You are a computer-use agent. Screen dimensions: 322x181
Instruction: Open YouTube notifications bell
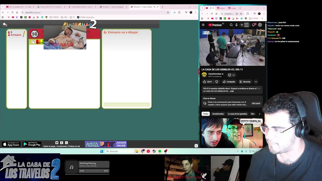click(254, 25)
